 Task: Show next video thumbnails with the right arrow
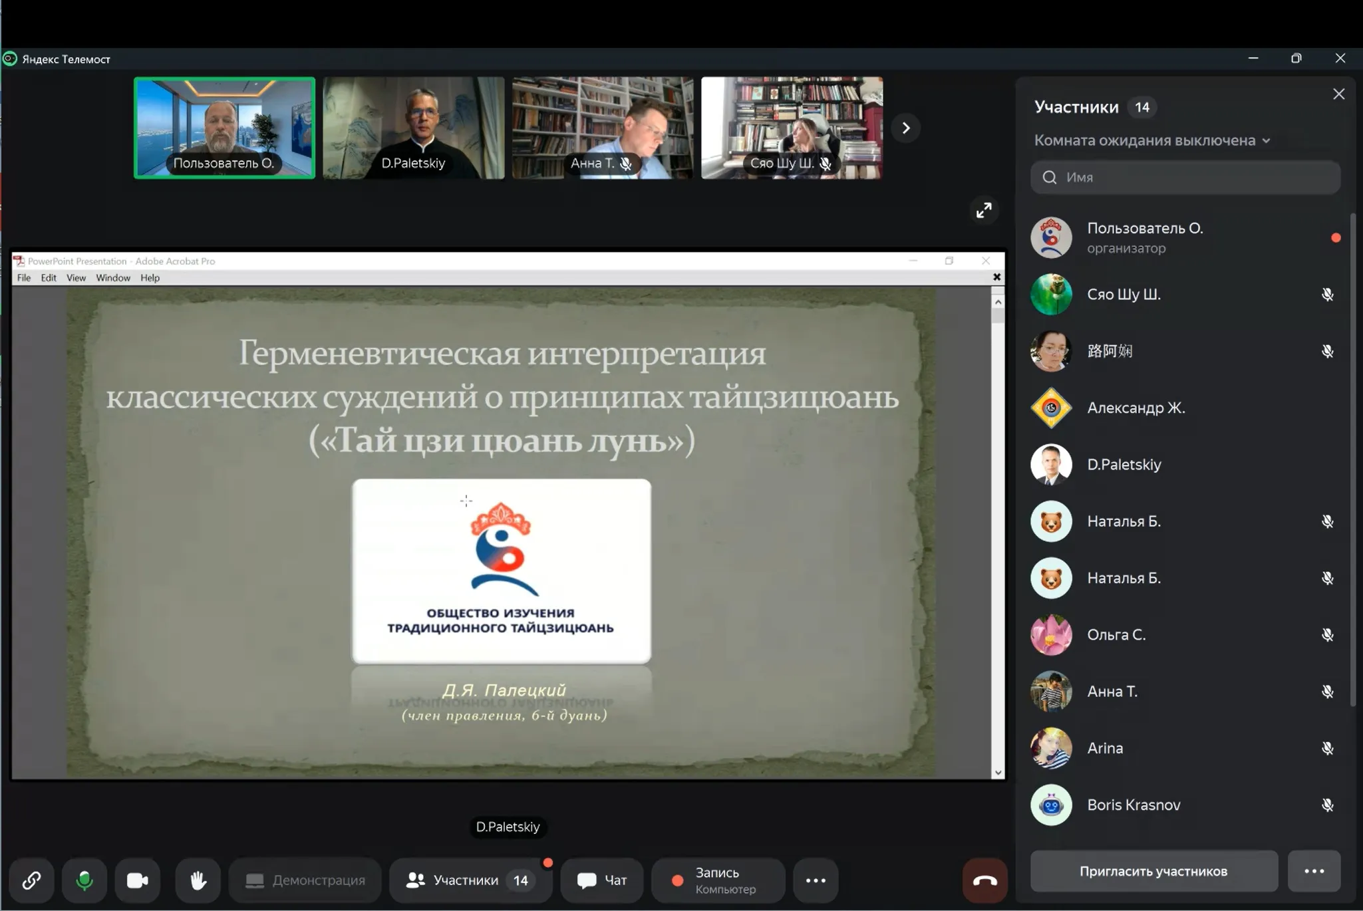905,128
